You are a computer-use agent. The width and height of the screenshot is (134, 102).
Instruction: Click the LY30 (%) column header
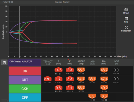tap(116, 63)
